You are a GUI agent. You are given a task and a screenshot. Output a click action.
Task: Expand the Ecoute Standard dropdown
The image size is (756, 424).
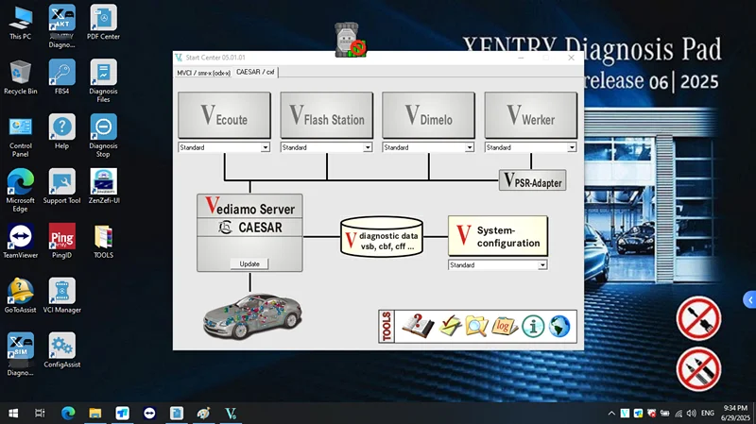[x=266, y=147]
